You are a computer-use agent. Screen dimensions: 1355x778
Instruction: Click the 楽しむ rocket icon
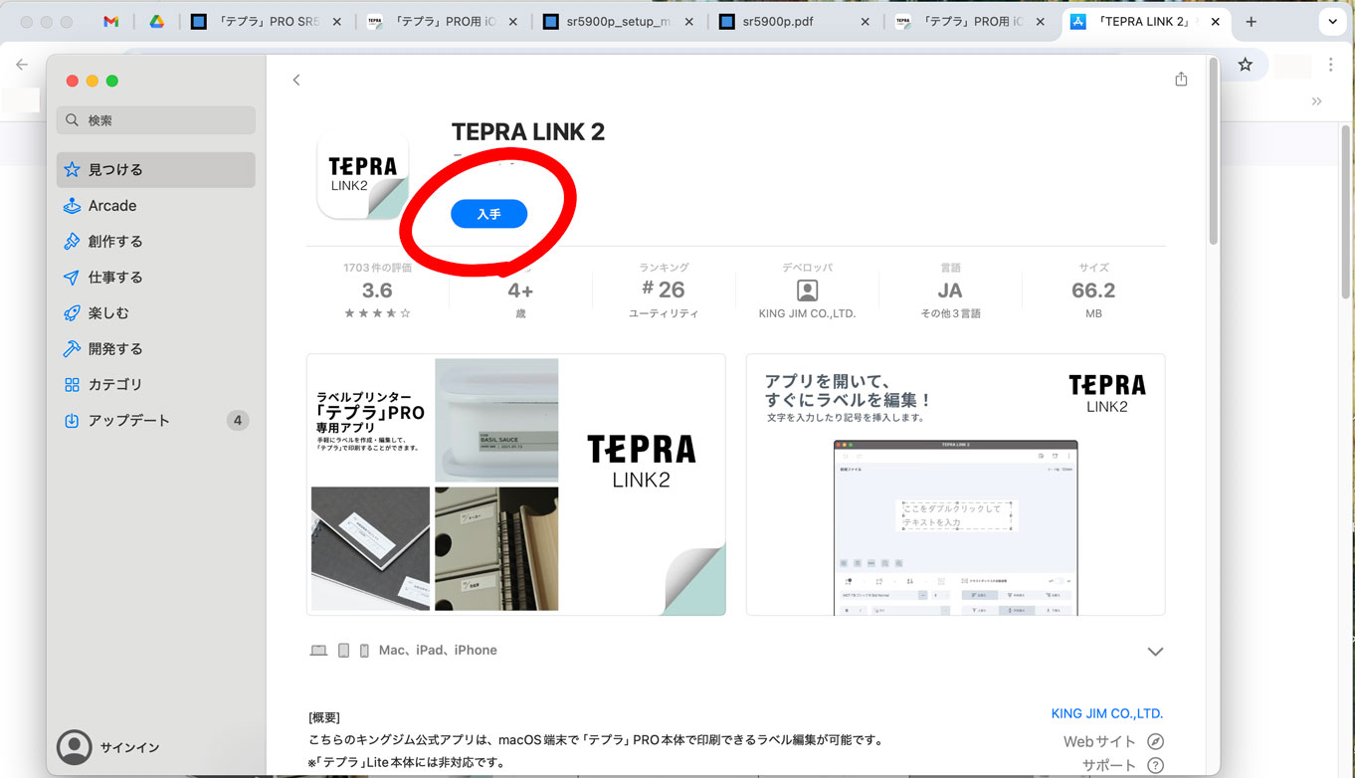tap(72, 313)
